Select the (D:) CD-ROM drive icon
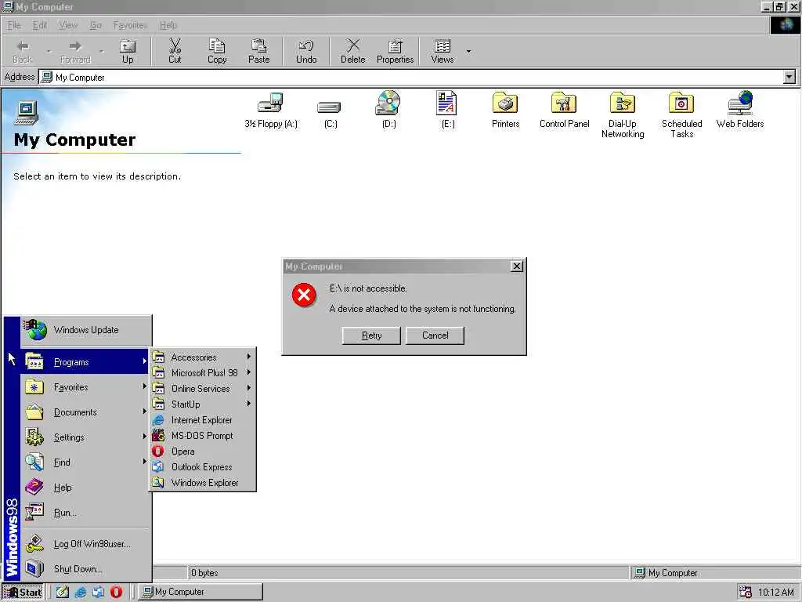The height and width of the screenshot is (602, 802). tap(388, 110)
